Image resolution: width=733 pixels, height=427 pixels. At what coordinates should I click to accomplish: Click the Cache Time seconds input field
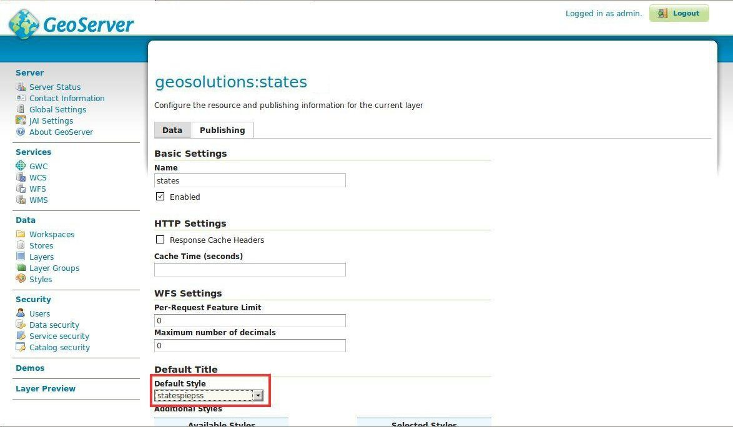(x=250, y=270)
